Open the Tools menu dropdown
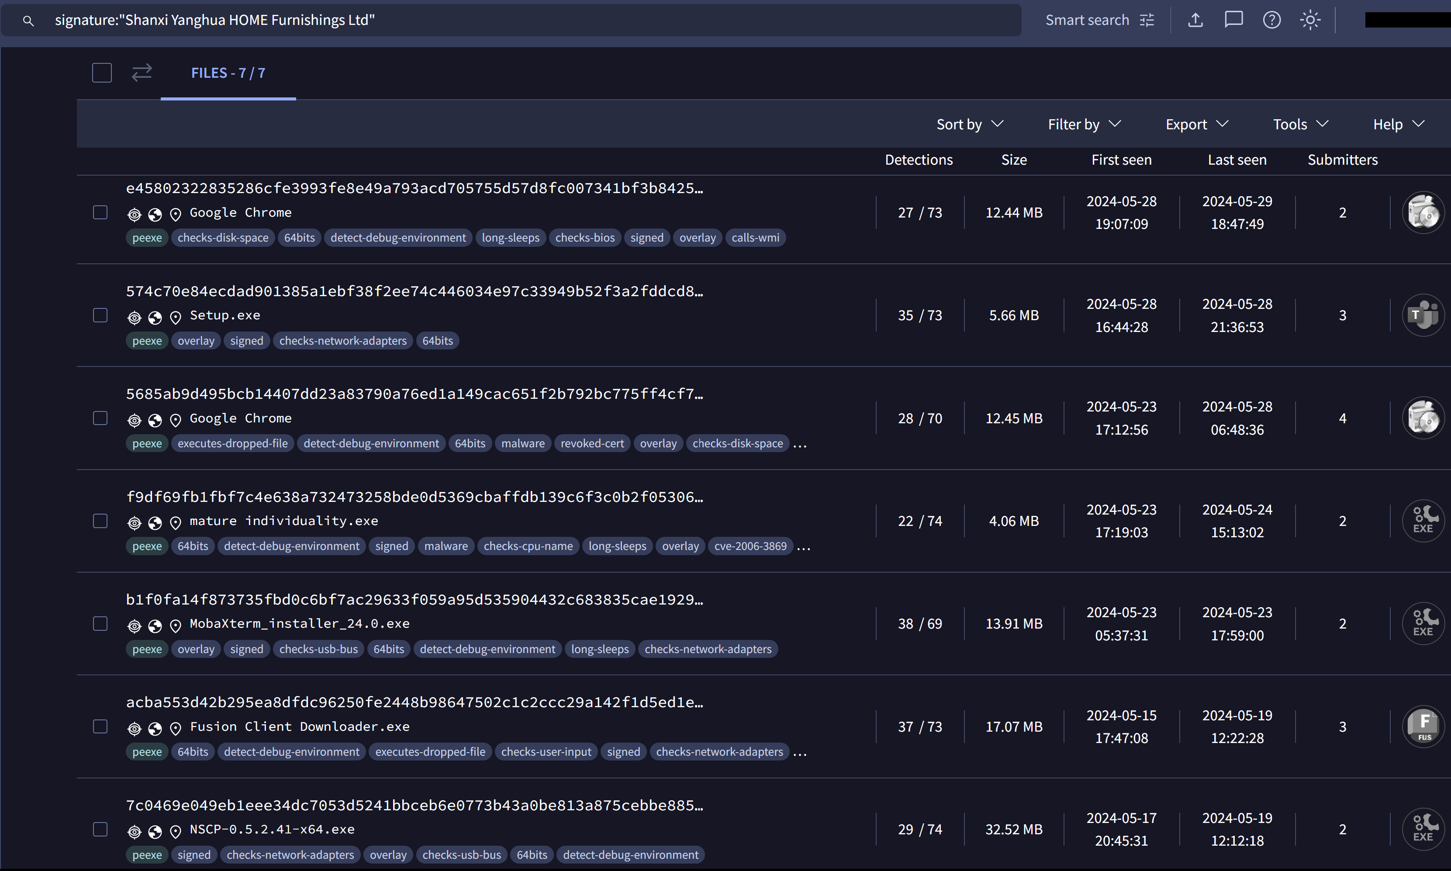 click(1299, 123)
